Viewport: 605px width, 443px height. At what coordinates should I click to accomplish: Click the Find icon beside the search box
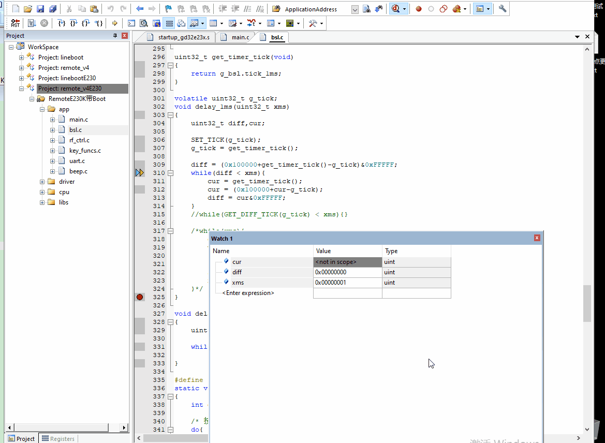point(366,8)
